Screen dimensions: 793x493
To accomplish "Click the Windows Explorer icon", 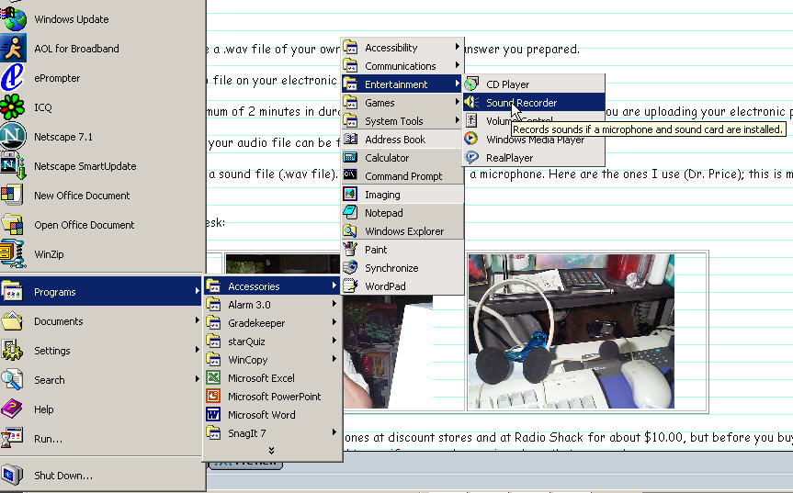I will 350,230.
